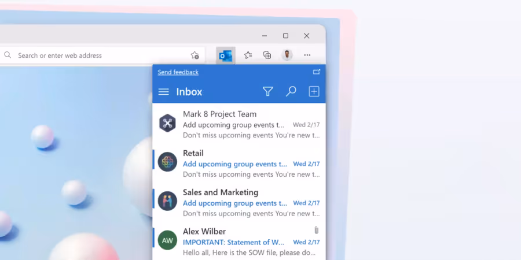Screen dimensions: 521x260
Task: Open the Collections icon
Action: pyautogui.click(x=267, y=55)
